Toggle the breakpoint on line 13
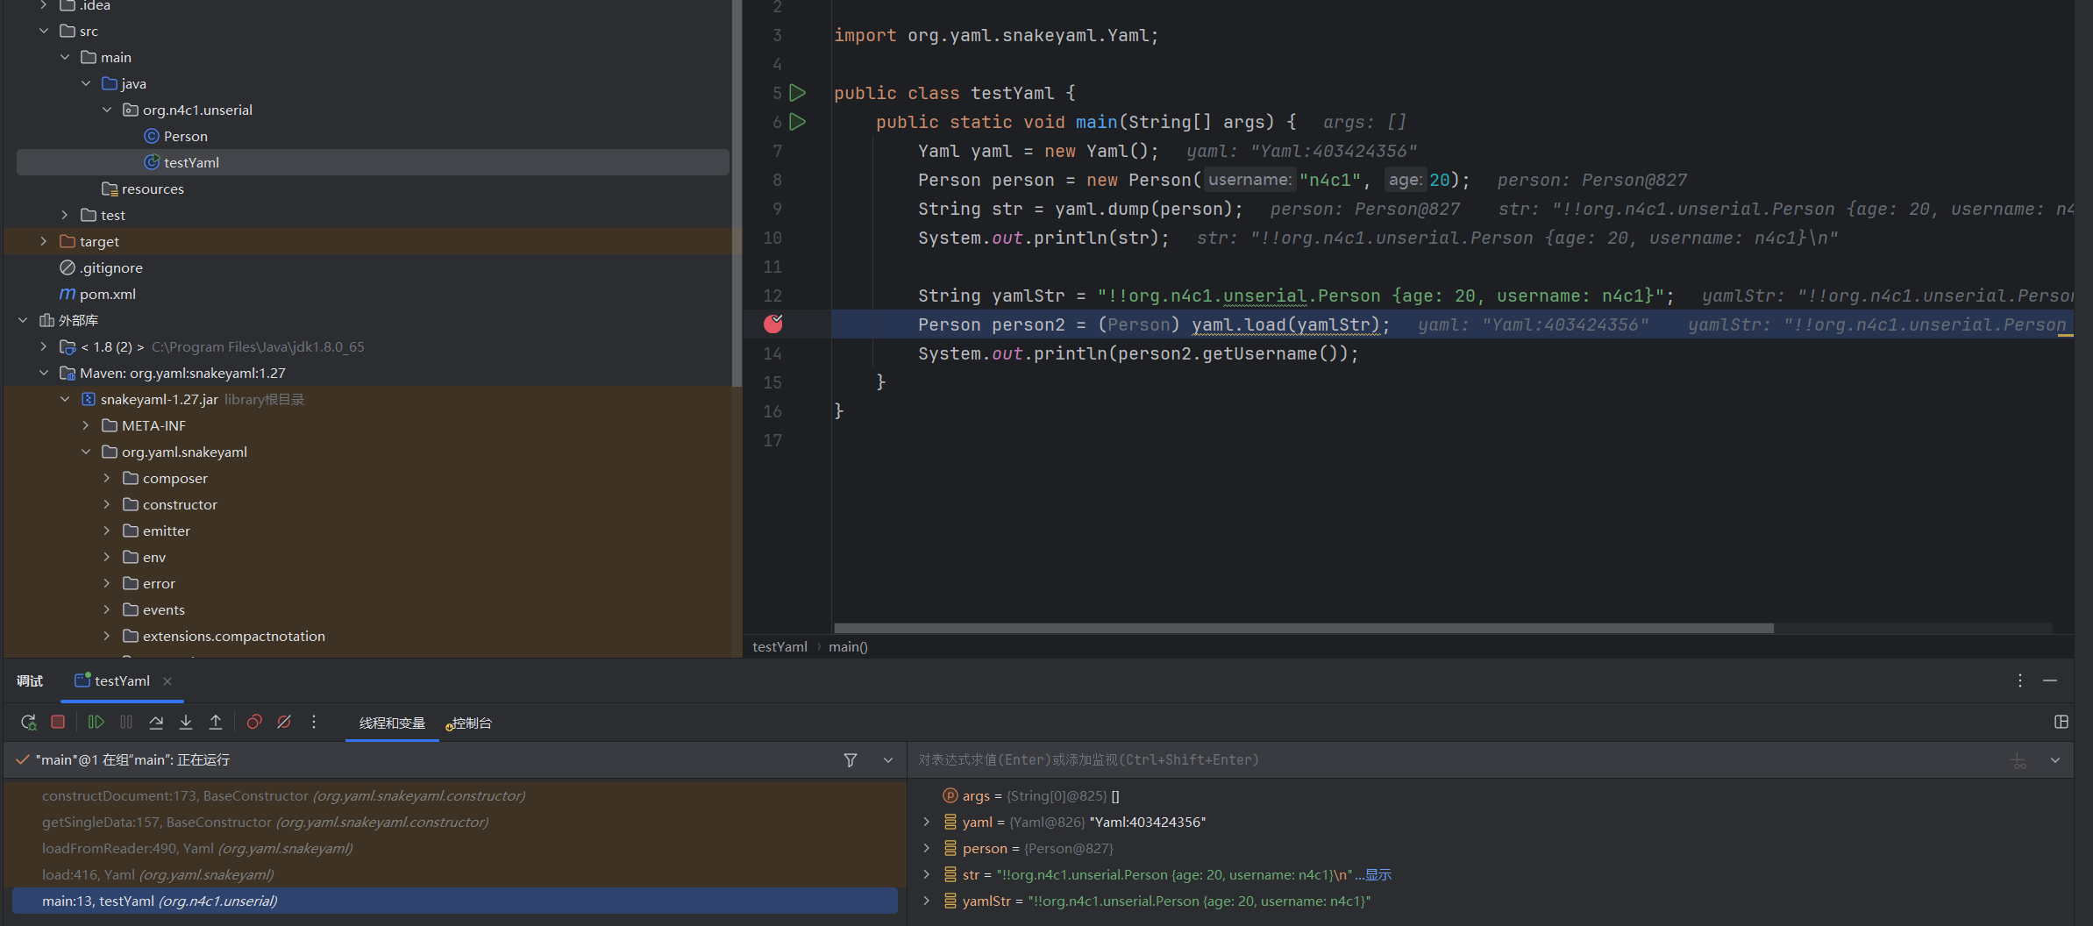This screenshot has width=2093, height=926. pos(772,324)
